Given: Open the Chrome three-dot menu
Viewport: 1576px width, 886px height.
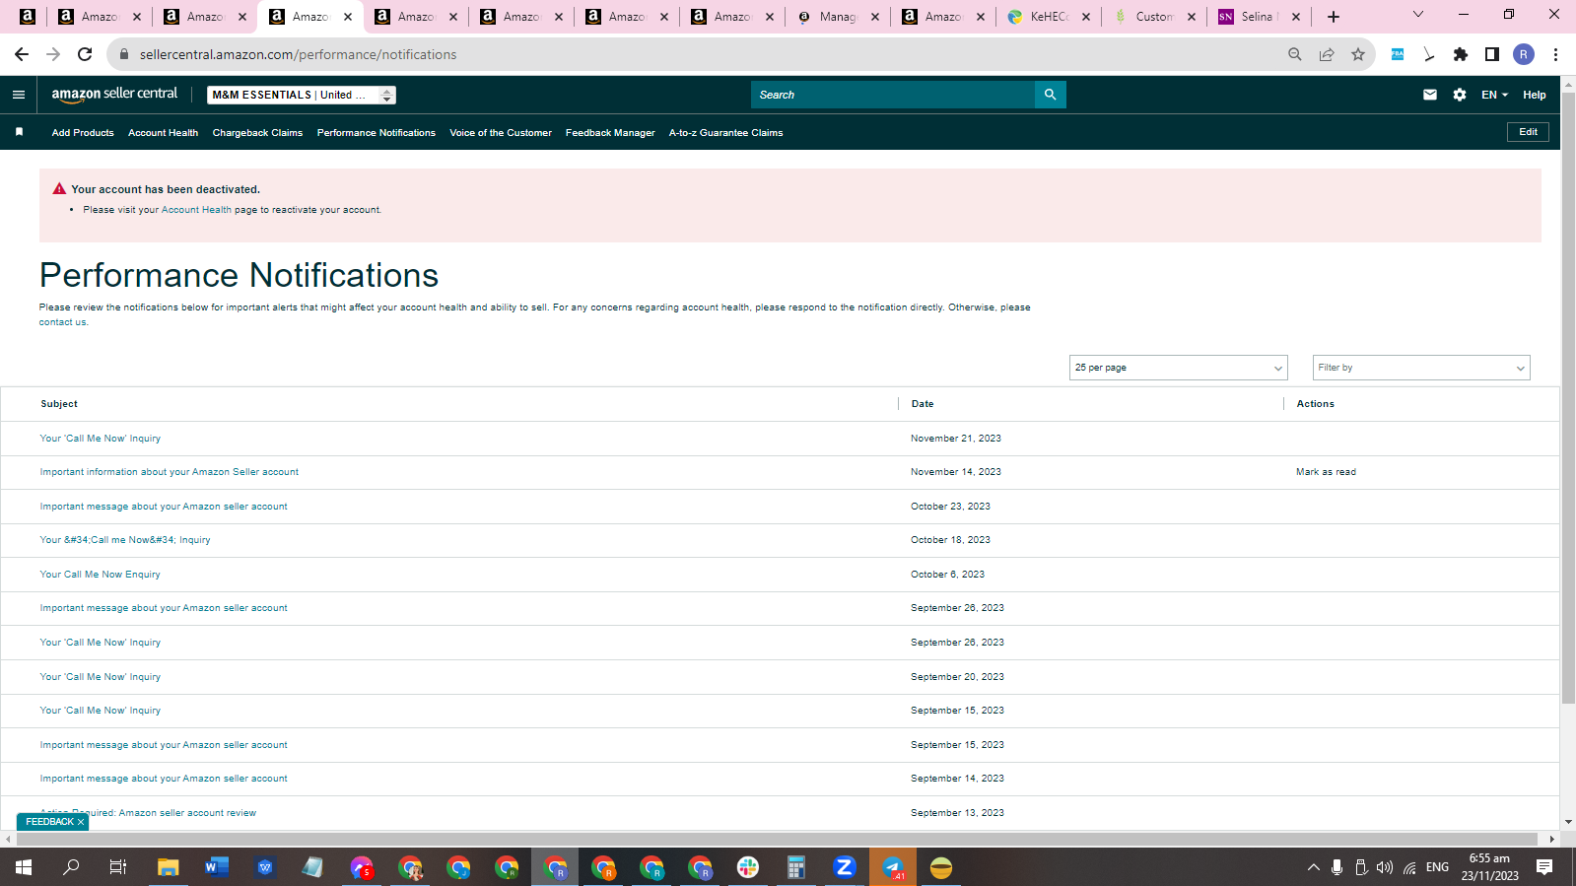Looking at the screenshot, I should pyautogui.click(x=1555, y=54).
